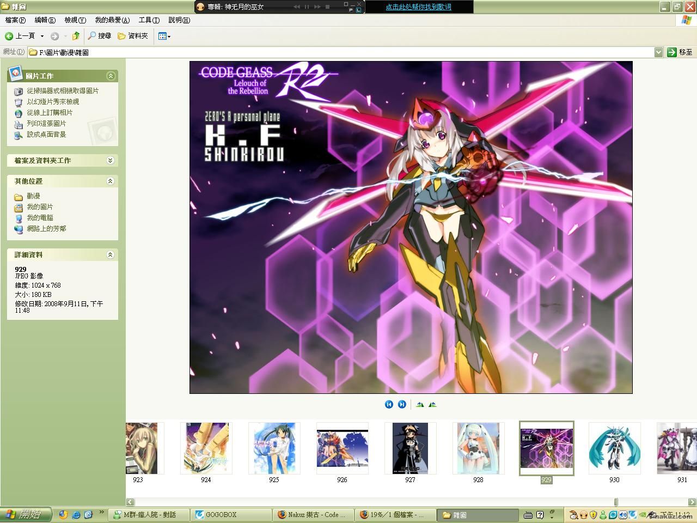
Task: Click the security shield tray icon
Action: pyautogui.click(x=593, y=515)
